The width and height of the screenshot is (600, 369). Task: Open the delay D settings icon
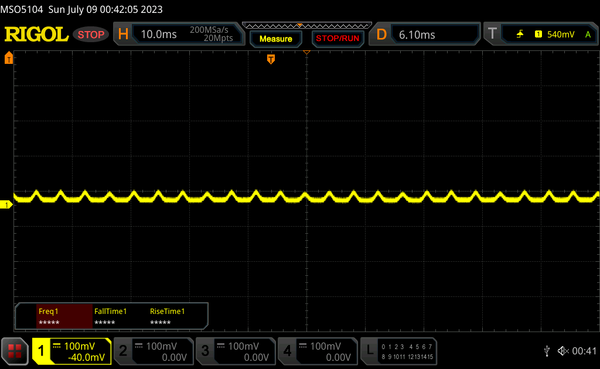[381, 35]
